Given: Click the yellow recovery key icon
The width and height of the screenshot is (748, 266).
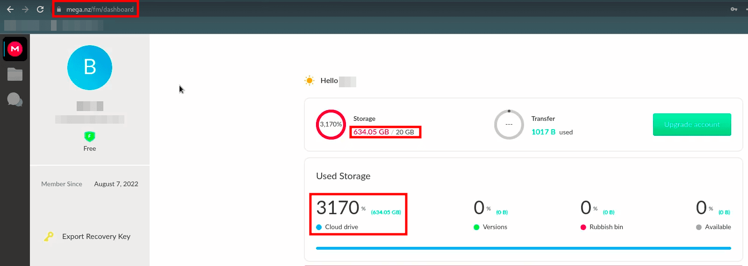Looking at the screenshot, I should click(x=49, y=237).
